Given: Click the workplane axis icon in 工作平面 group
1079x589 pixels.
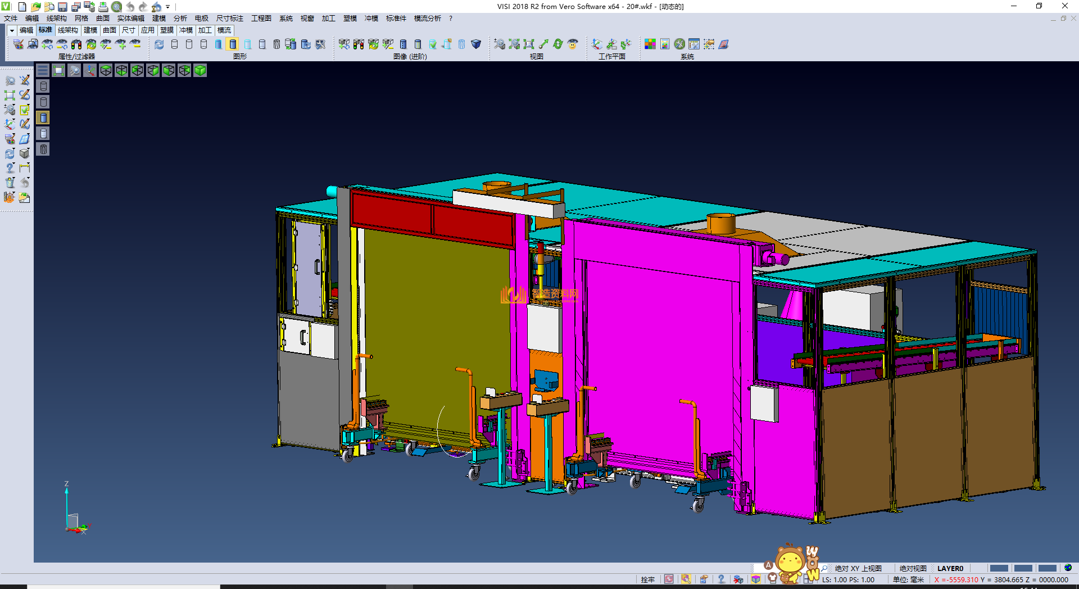Looking at the screenshot, I should click(x=597, y=44).
